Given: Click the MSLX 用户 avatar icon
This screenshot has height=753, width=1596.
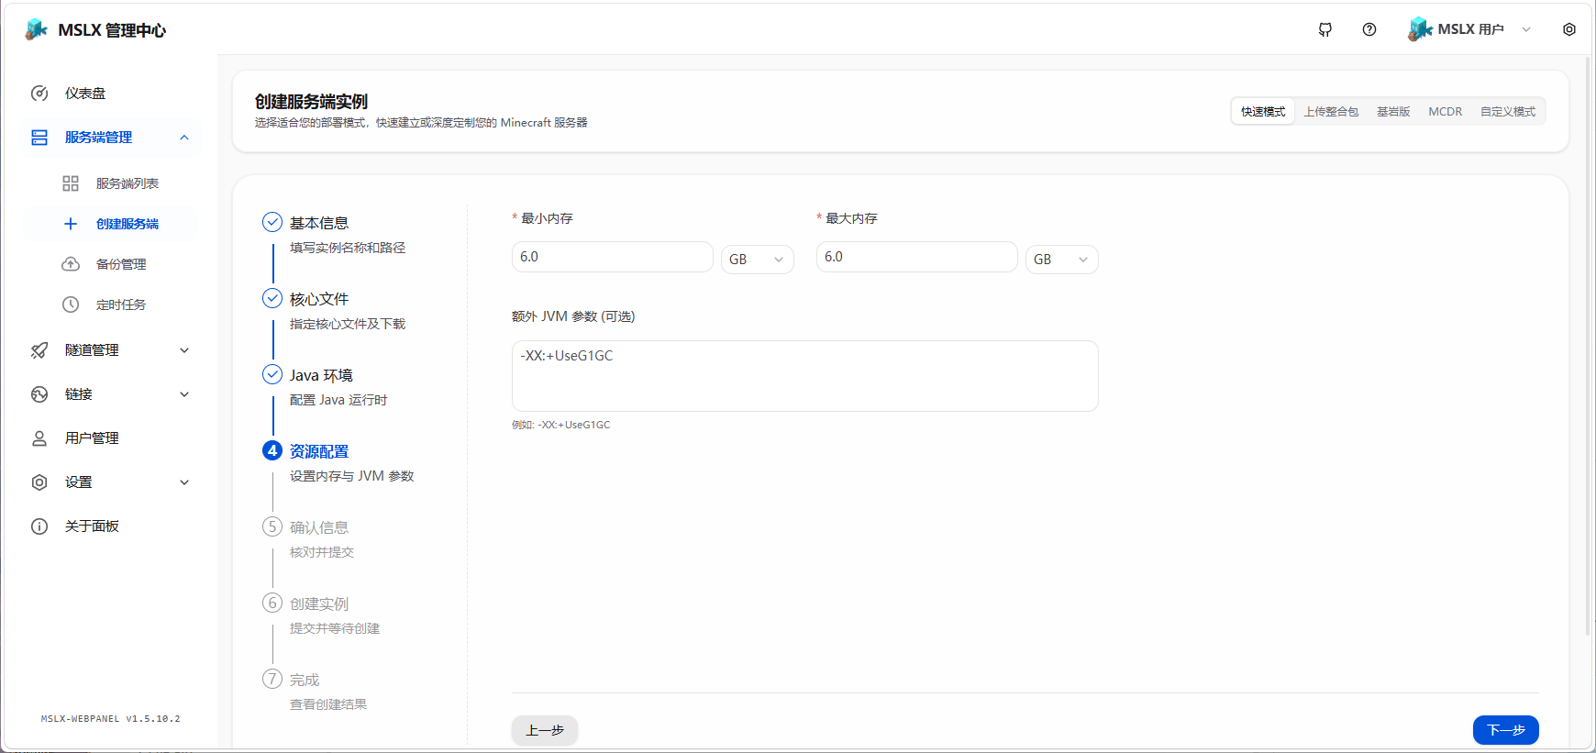Looking at the screenshot, I should [1420, 29].
